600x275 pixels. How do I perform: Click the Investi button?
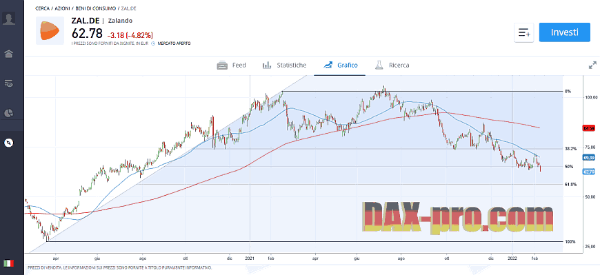pyautogui.click(x=564, y=32)
